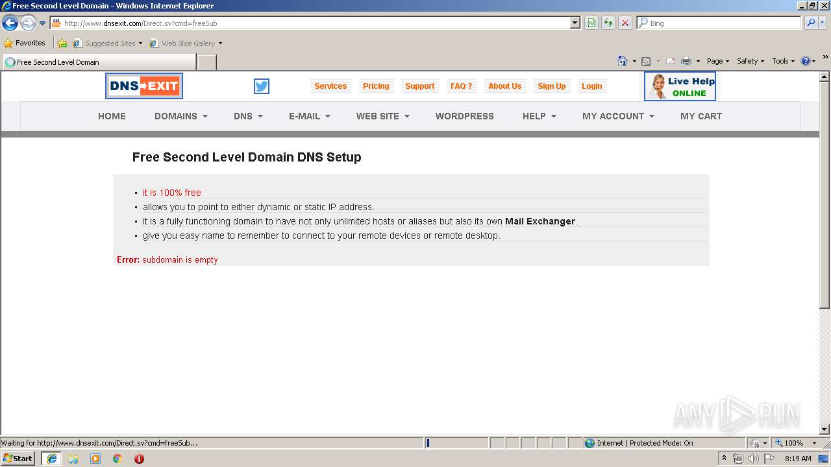The width and height of the screenshot is (831, 467).
Task: Click the taskbar clock showing 8:19 AM
Action: (x=798, y=459)
